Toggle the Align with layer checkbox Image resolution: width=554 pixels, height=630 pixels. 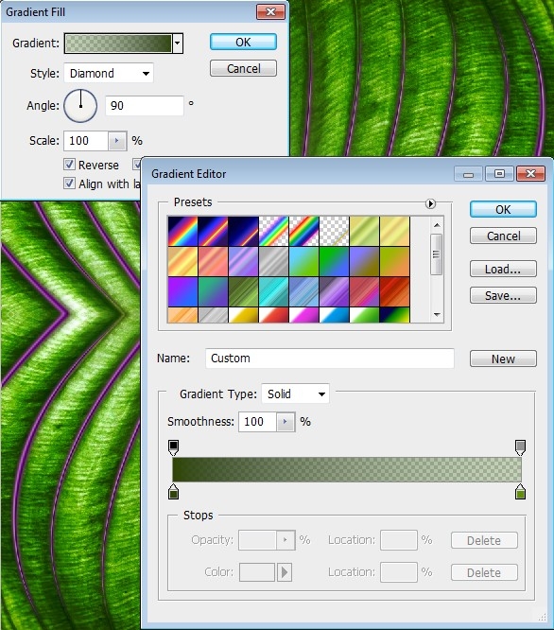(69, 184)
